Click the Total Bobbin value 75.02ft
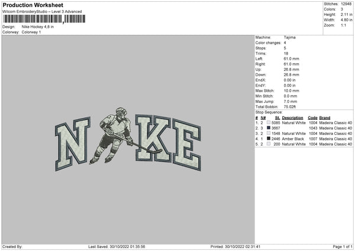355x251 pixels. pos(290,107)
